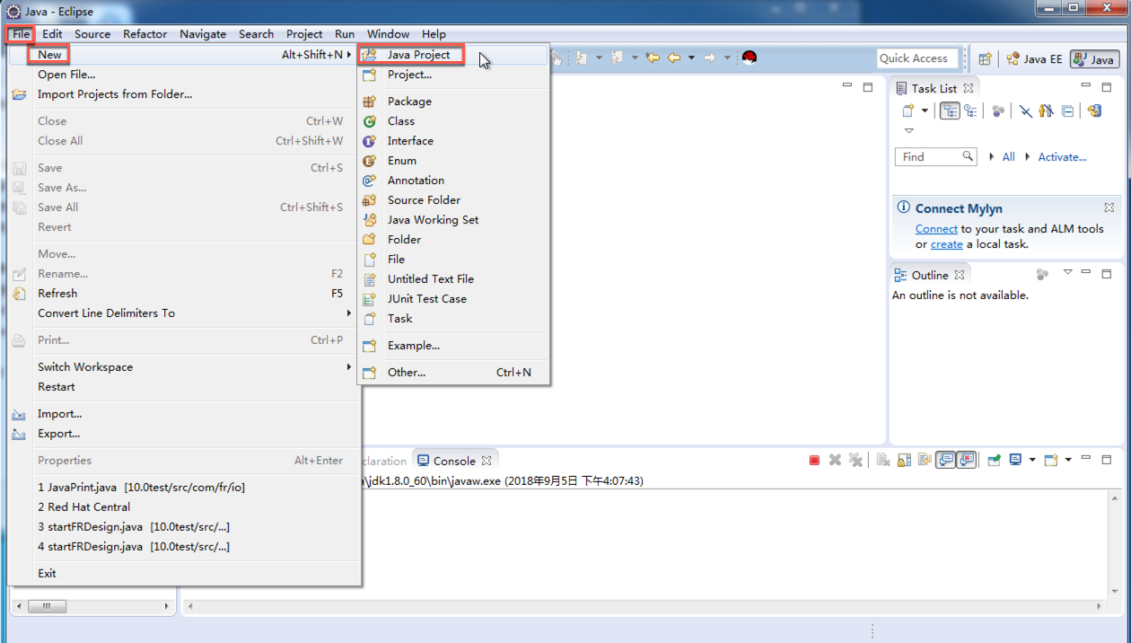Viewport: 1131px width, 643px height.
Task: Open dropdown beside Previous Annotation icon
Action: pyautogui.click(x=635, y=58)
